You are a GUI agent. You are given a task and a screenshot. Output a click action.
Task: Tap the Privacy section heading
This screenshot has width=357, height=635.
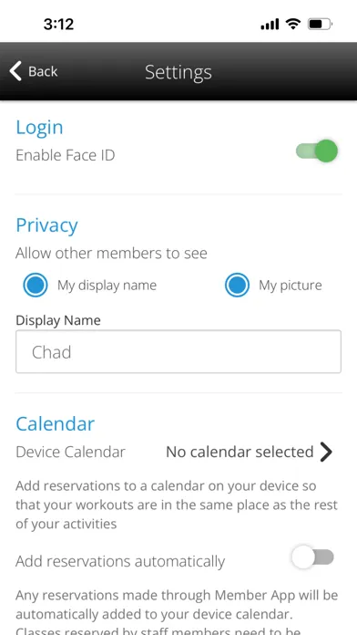[46, 225]
